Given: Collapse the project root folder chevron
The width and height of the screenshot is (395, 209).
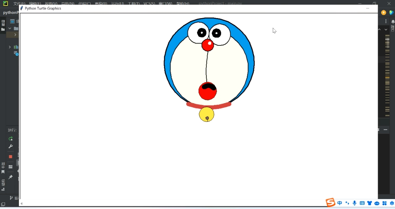Looking at the screenshot, I should [10, 28].
